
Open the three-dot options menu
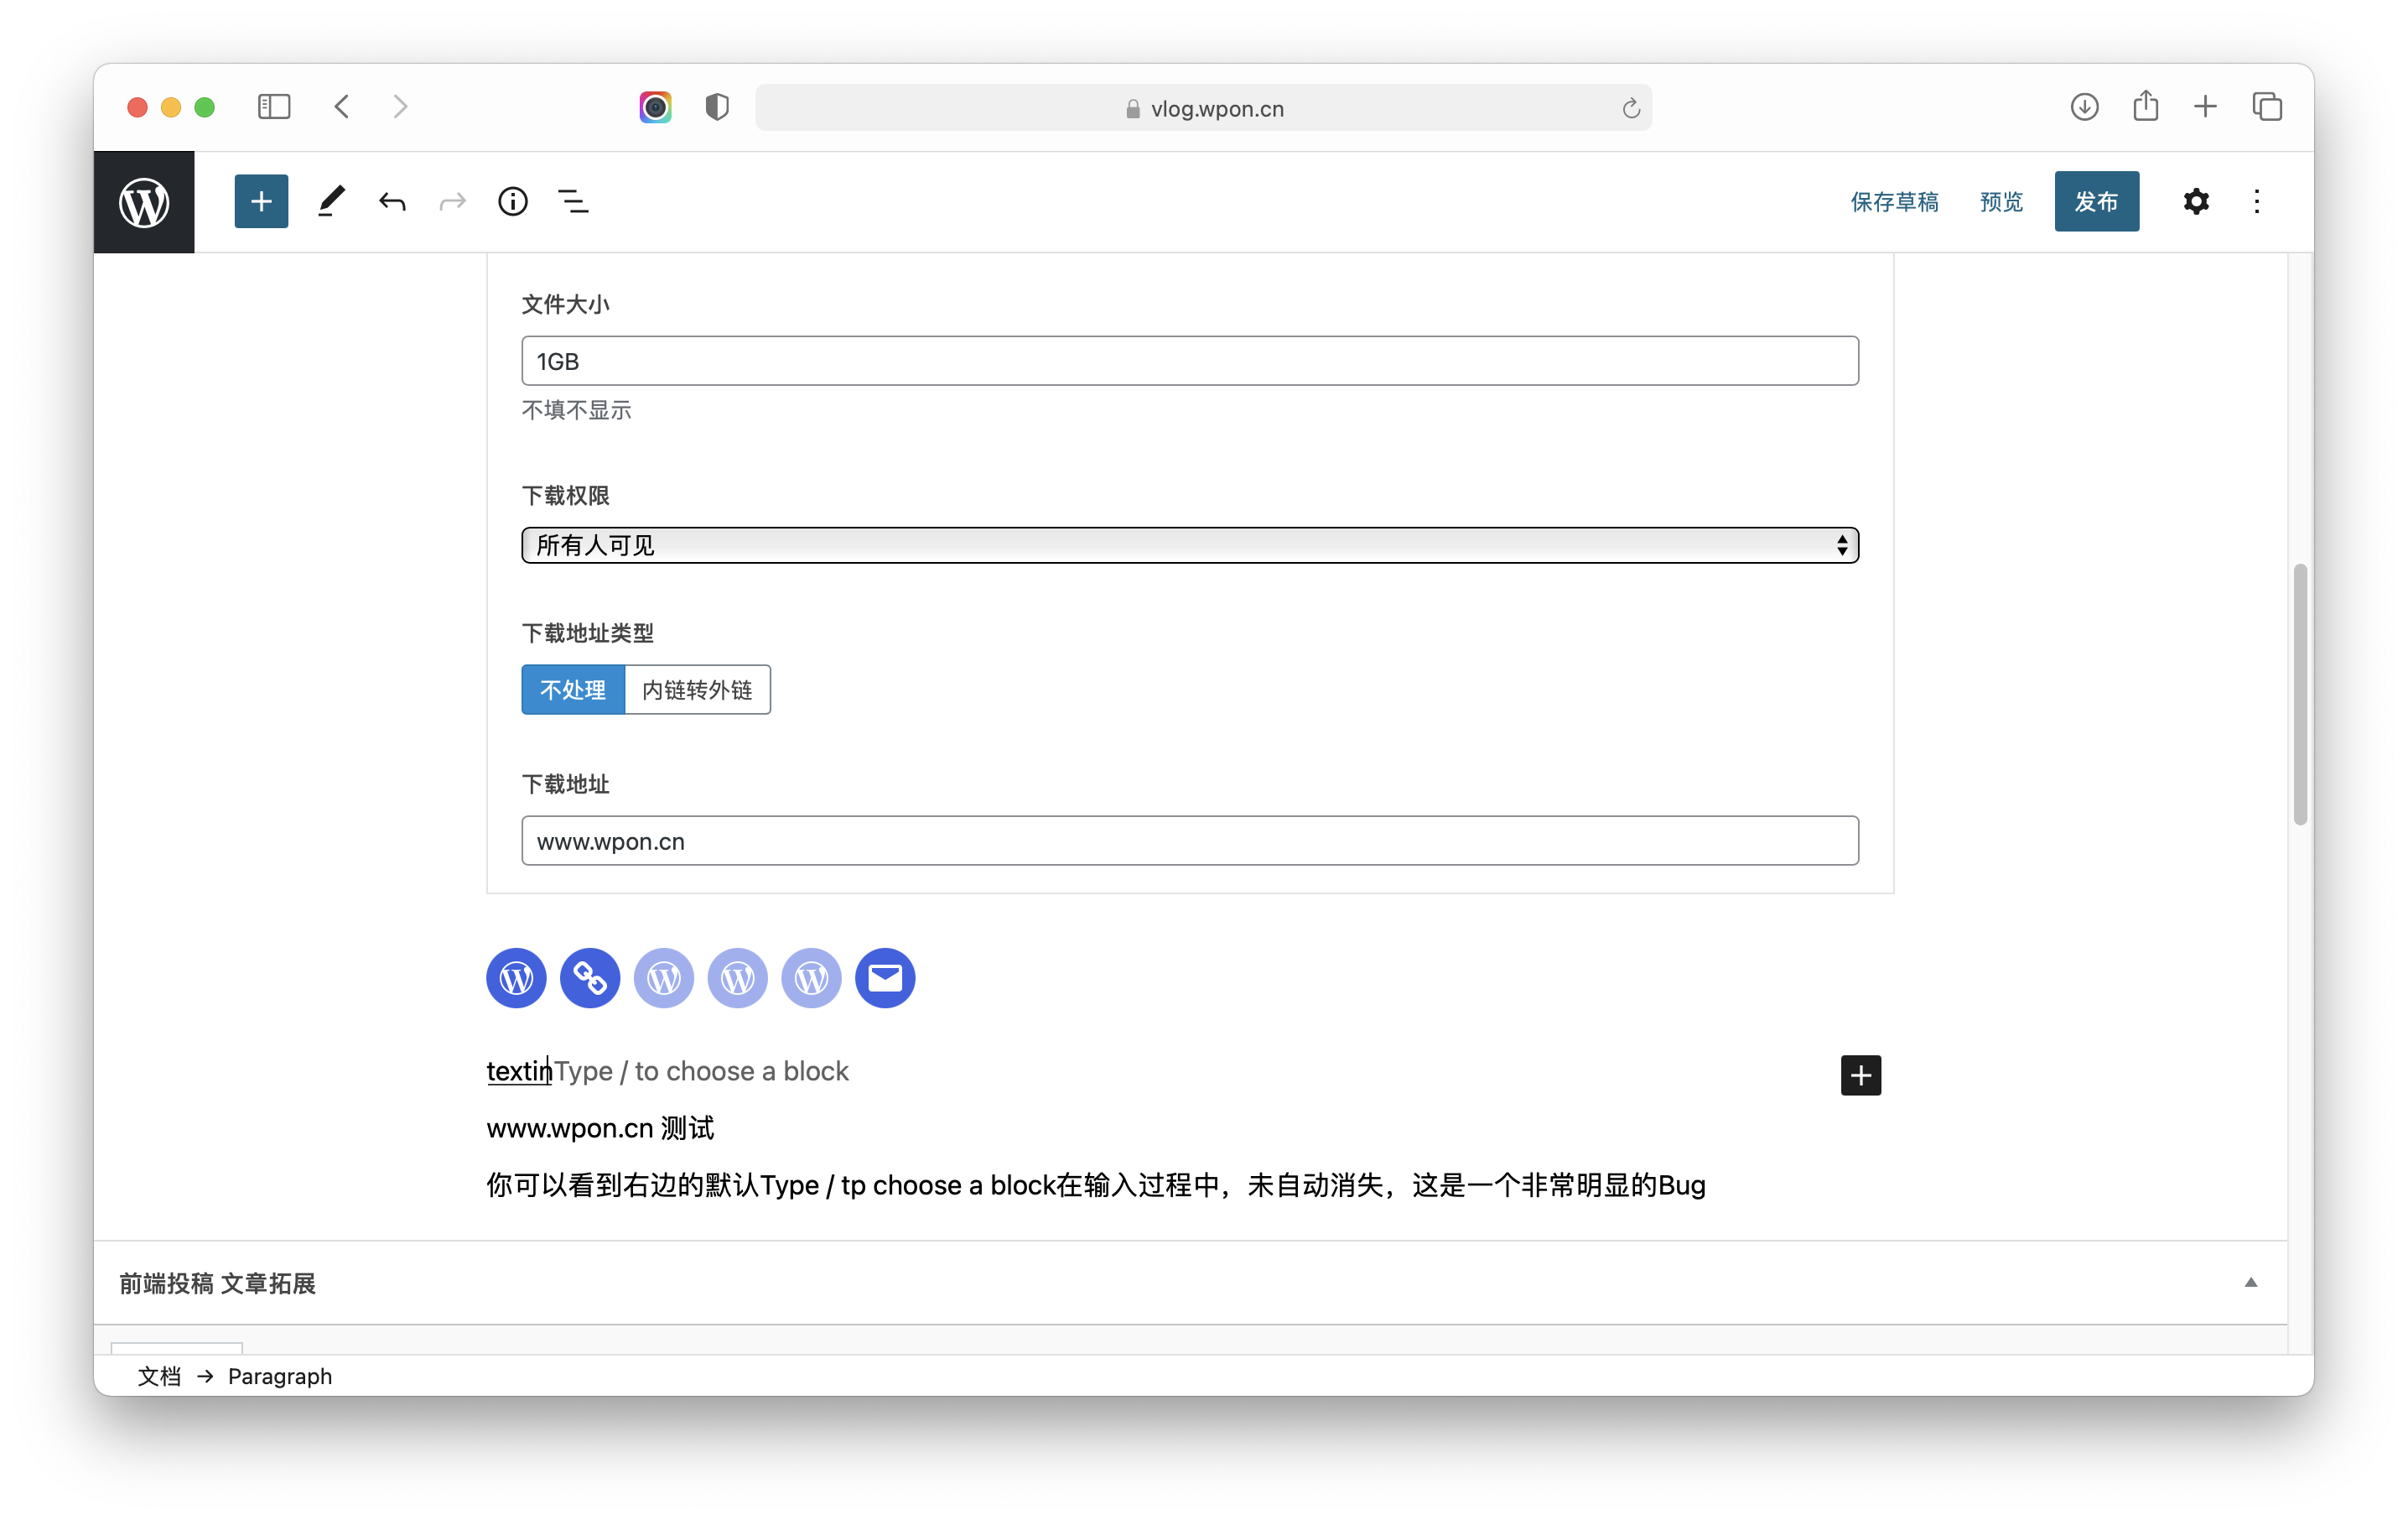pyautogui.click(x=2257, y=201)
